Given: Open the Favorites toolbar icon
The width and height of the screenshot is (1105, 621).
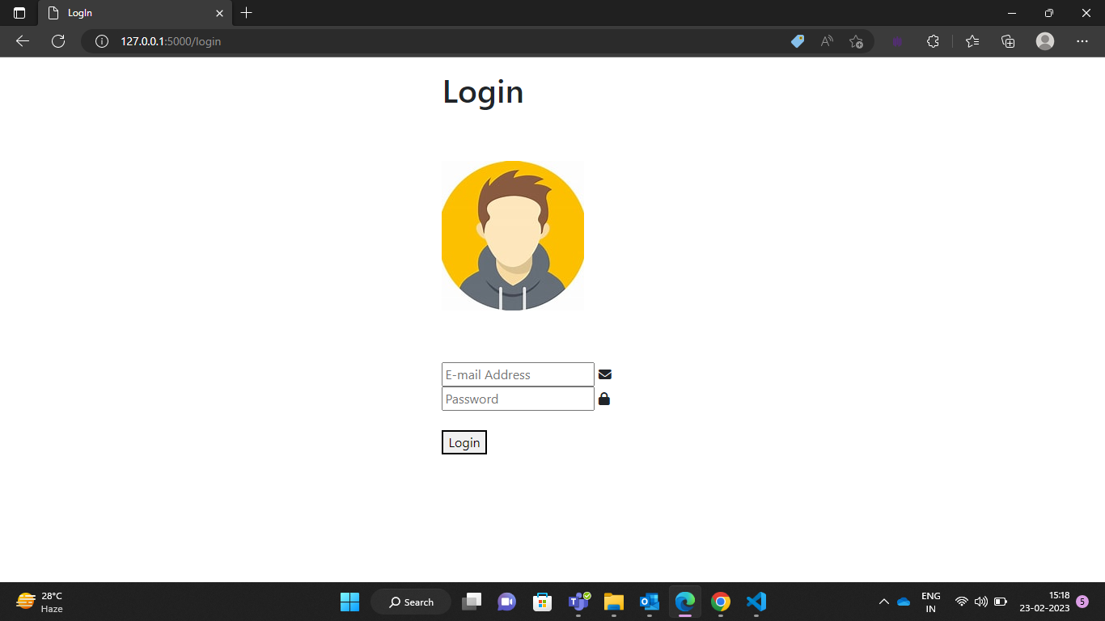Looking at the screenshot, I should click(972, 40).
